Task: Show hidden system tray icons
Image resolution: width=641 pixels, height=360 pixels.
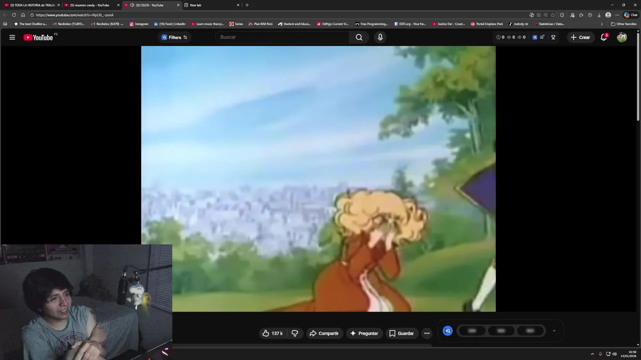Action: point(592,354)
